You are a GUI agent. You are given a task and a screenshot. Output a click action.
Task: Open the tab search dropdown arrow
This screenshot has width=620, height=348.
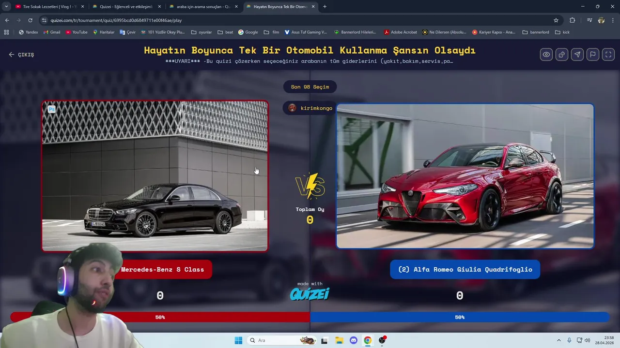pyautogui.click(x=6, y=7)
